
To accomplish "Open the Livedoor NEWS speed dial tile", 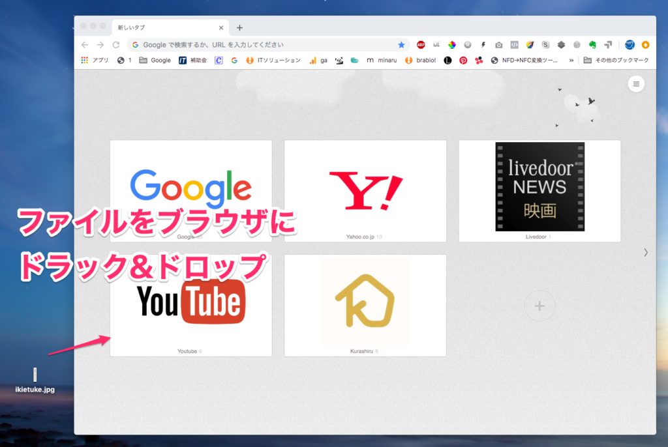I will click(539, 191).
